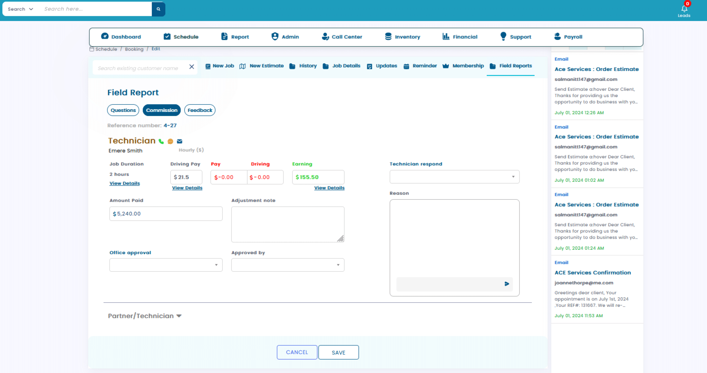The height and width of the screenshot is (373, 707).
Task: Click the Leads notification bell icon
Action: pos(684,9)
